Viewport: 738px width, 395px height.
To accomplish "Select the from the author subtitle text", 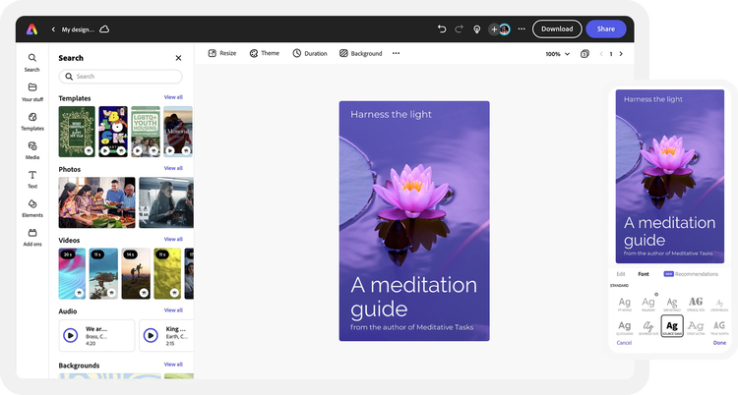I will point(412,327).
